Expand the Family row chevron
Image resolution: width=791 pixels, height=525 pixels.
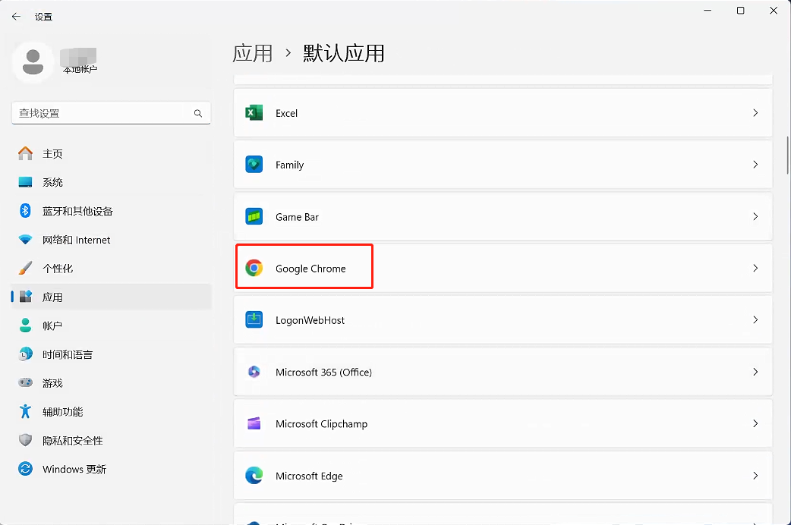coord(755,165)
